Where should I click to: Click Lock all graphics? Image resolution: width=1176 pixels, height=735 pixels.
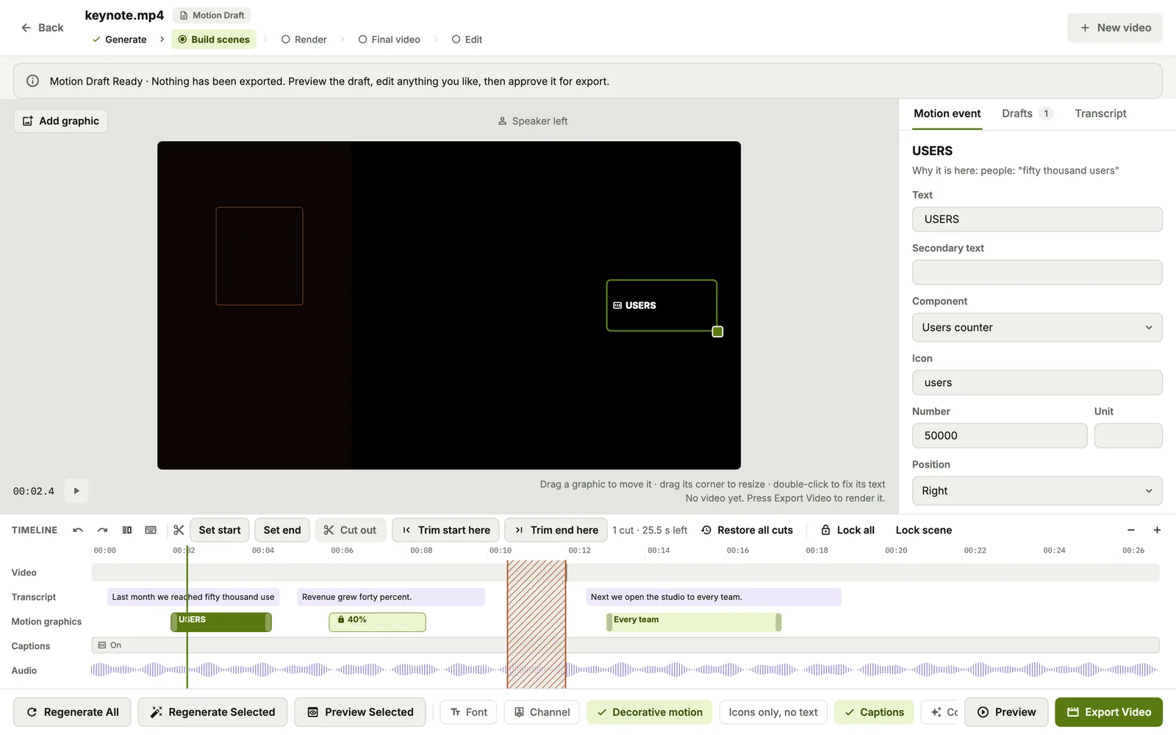tap(847, 530)
